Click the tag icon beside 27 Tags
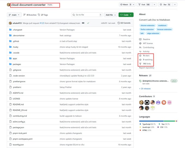Screen dimensions: 185x148 coord(39,15)
